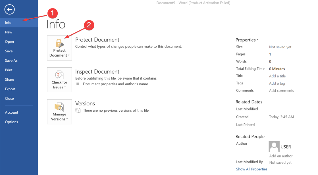
Task: Click the '0 Minutes' editing time value
Action: pos(277,69)
